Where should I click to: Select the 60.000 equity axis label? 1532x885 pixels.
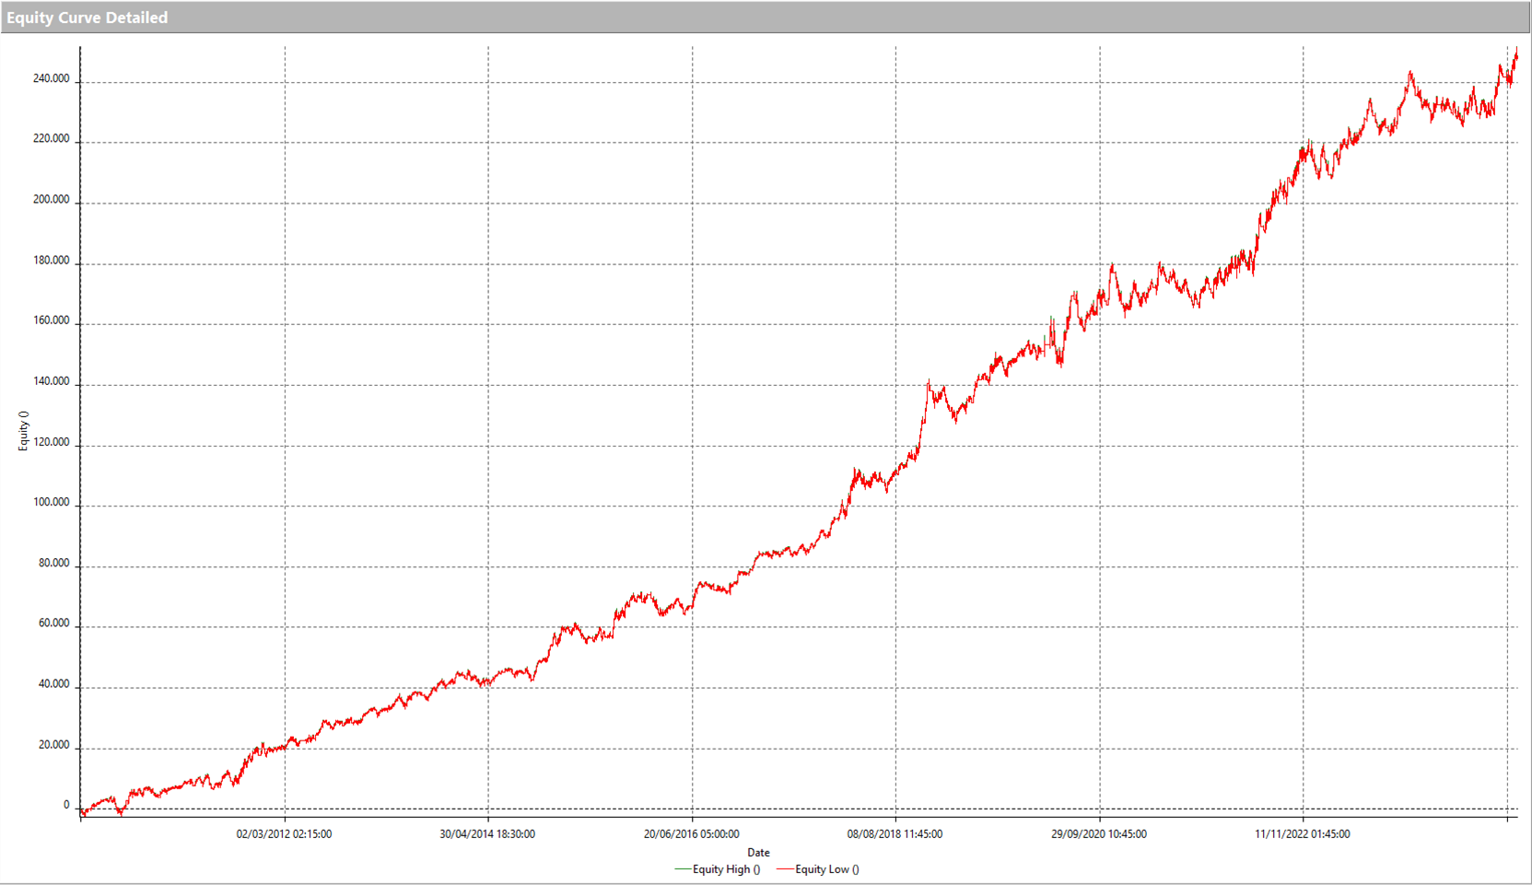pos(53,623)
